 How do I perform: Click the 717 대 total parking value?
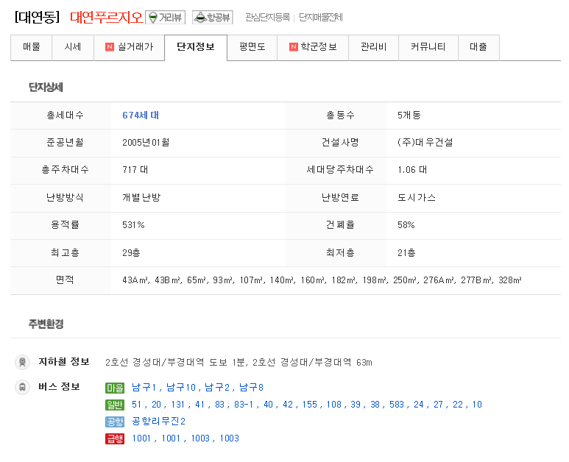coord(135,170)
